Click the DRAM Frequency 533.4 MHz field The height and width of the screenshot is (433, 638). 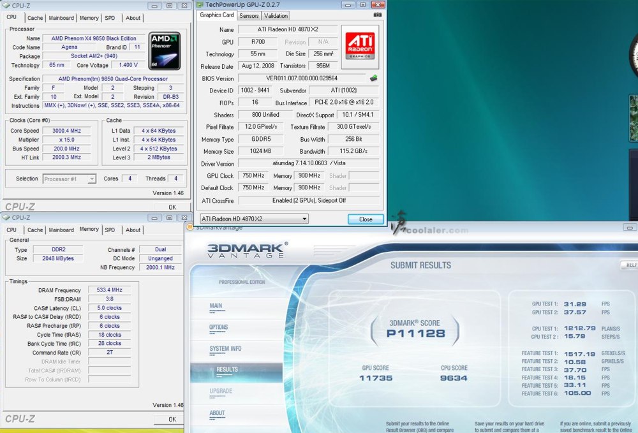(110, 290)
